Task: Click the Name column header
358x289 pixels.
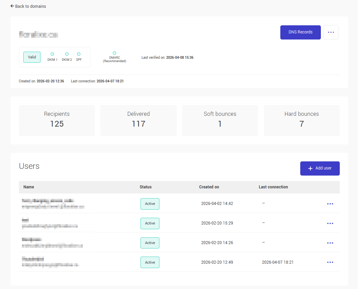Action: point(29,187)
